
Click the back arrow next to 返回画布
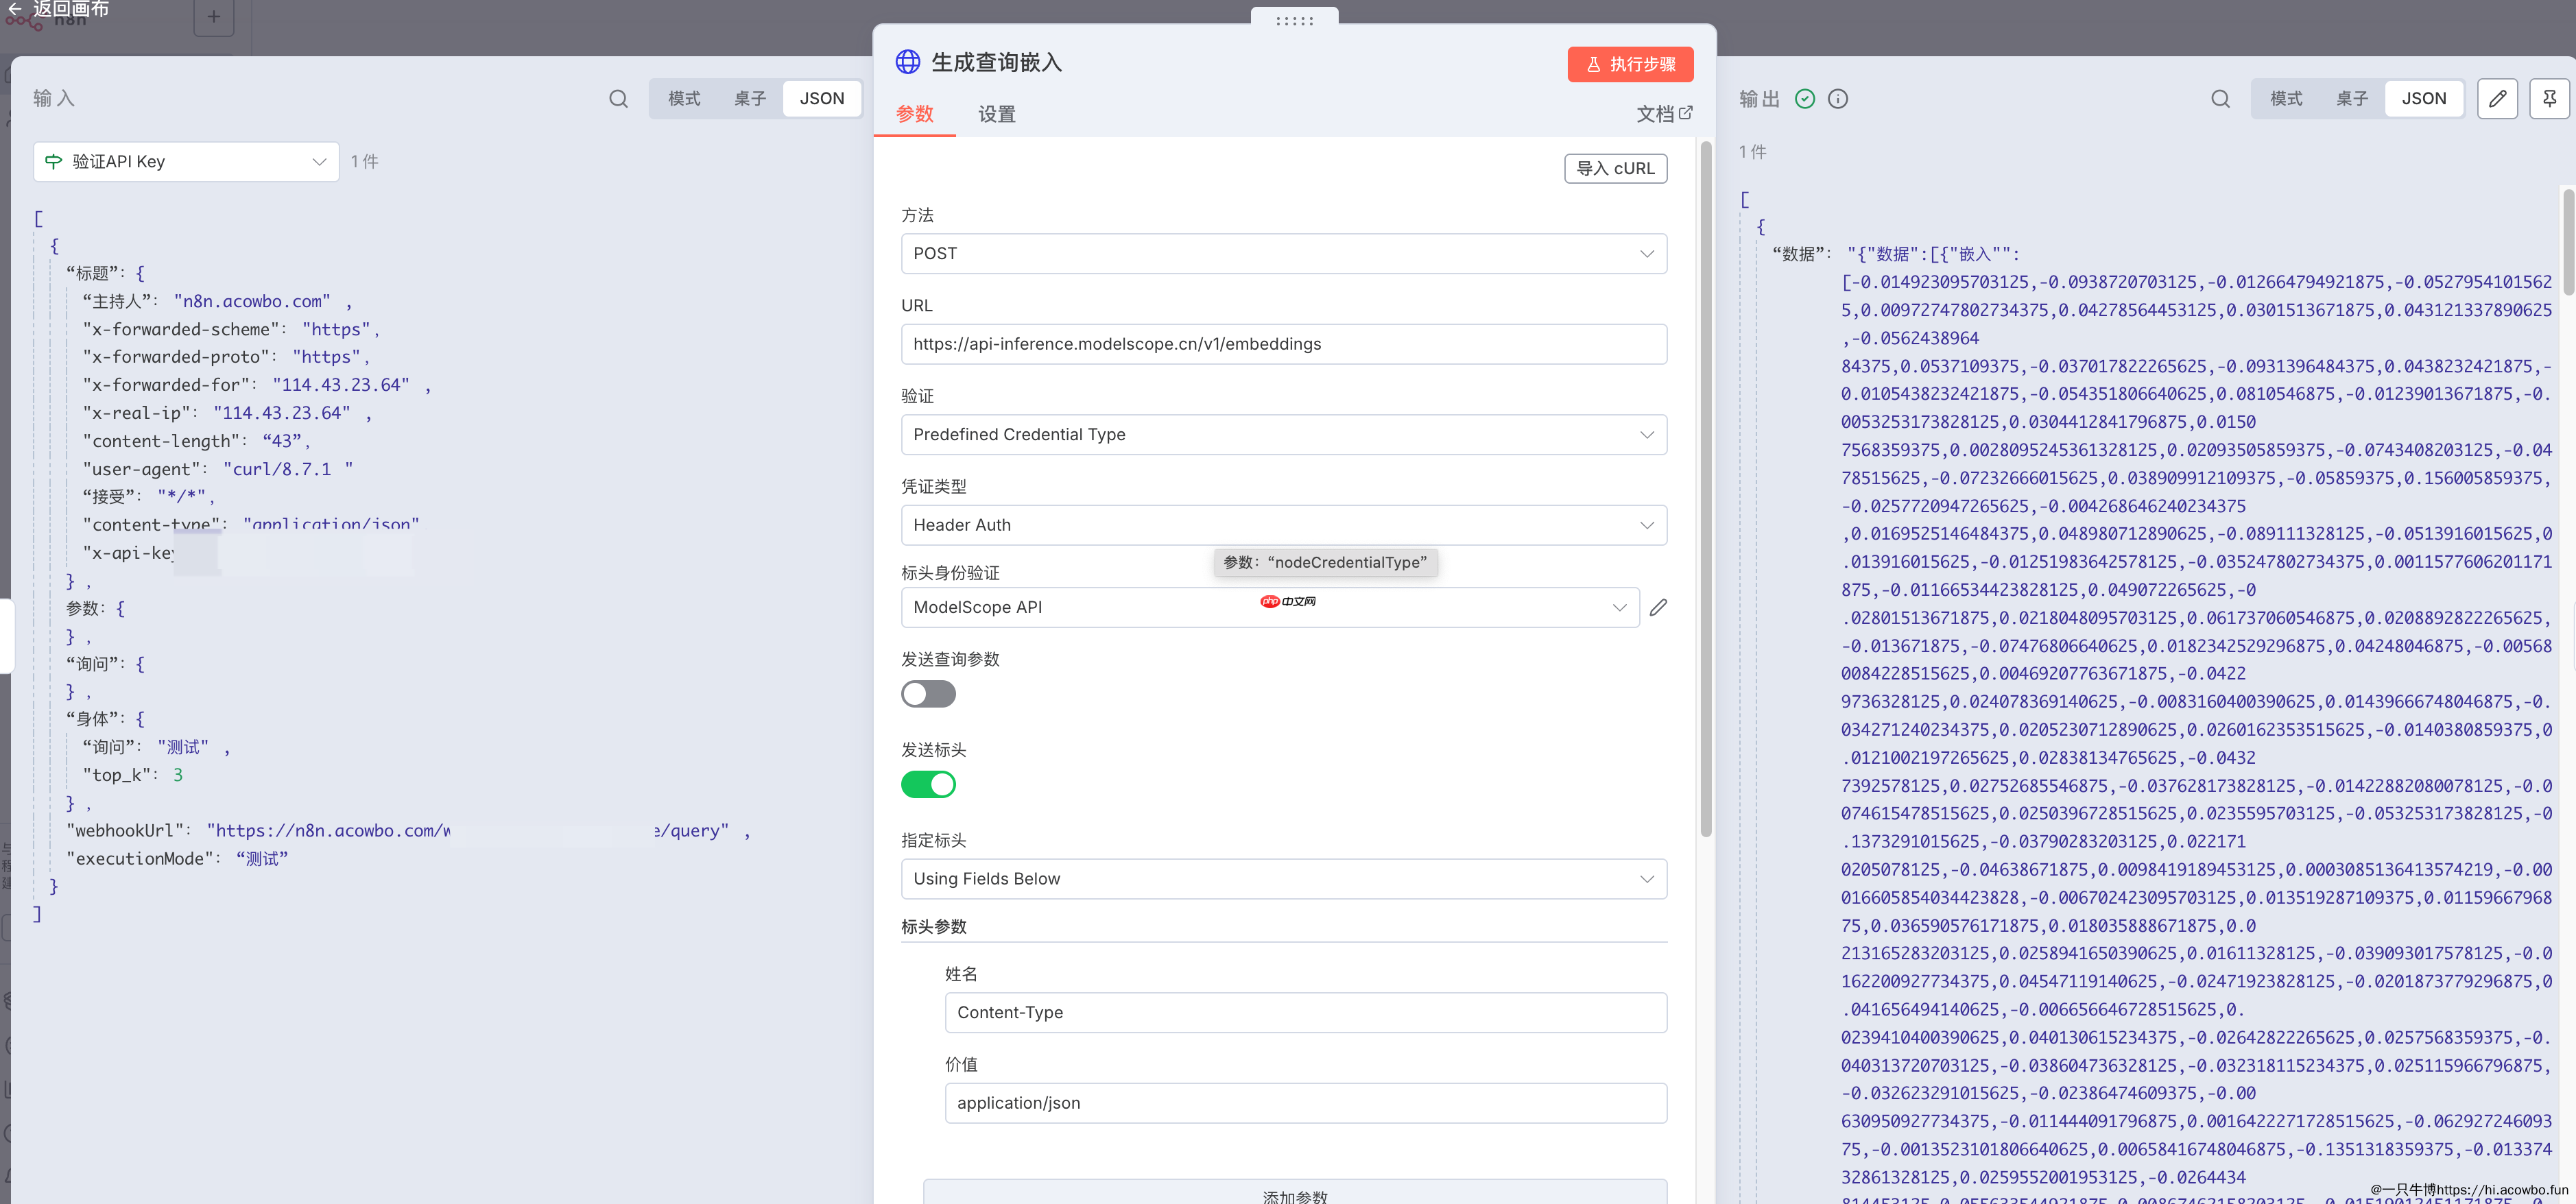pyautogui.click(x=14, y=8)
